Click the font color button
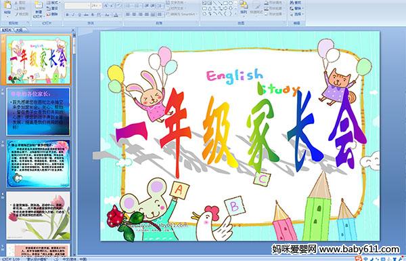The width and height of the screenshot is (406, 261). [x=116, y=15]
